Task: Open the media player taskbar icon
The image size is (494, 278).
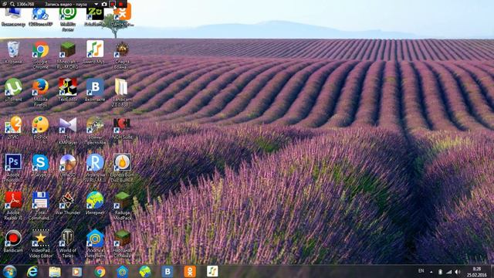Action: pos(77,271)
